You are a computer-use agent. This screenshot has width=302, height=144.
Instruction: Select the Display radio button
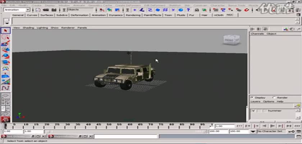click(x=252, y=98)
